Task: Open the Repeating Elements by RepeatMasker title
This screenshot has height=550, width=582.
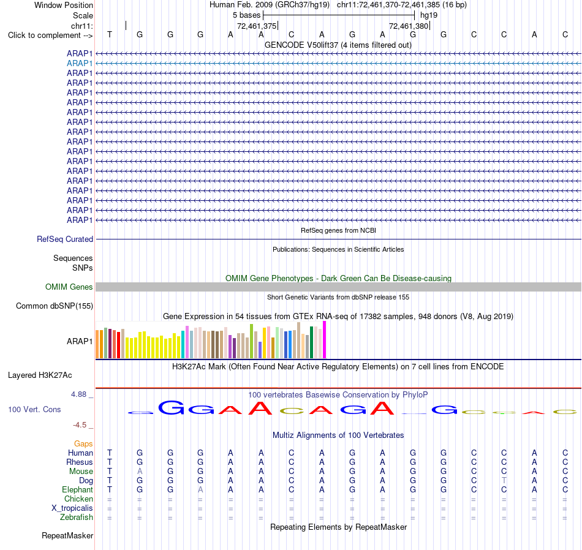Action: [339, 527]
